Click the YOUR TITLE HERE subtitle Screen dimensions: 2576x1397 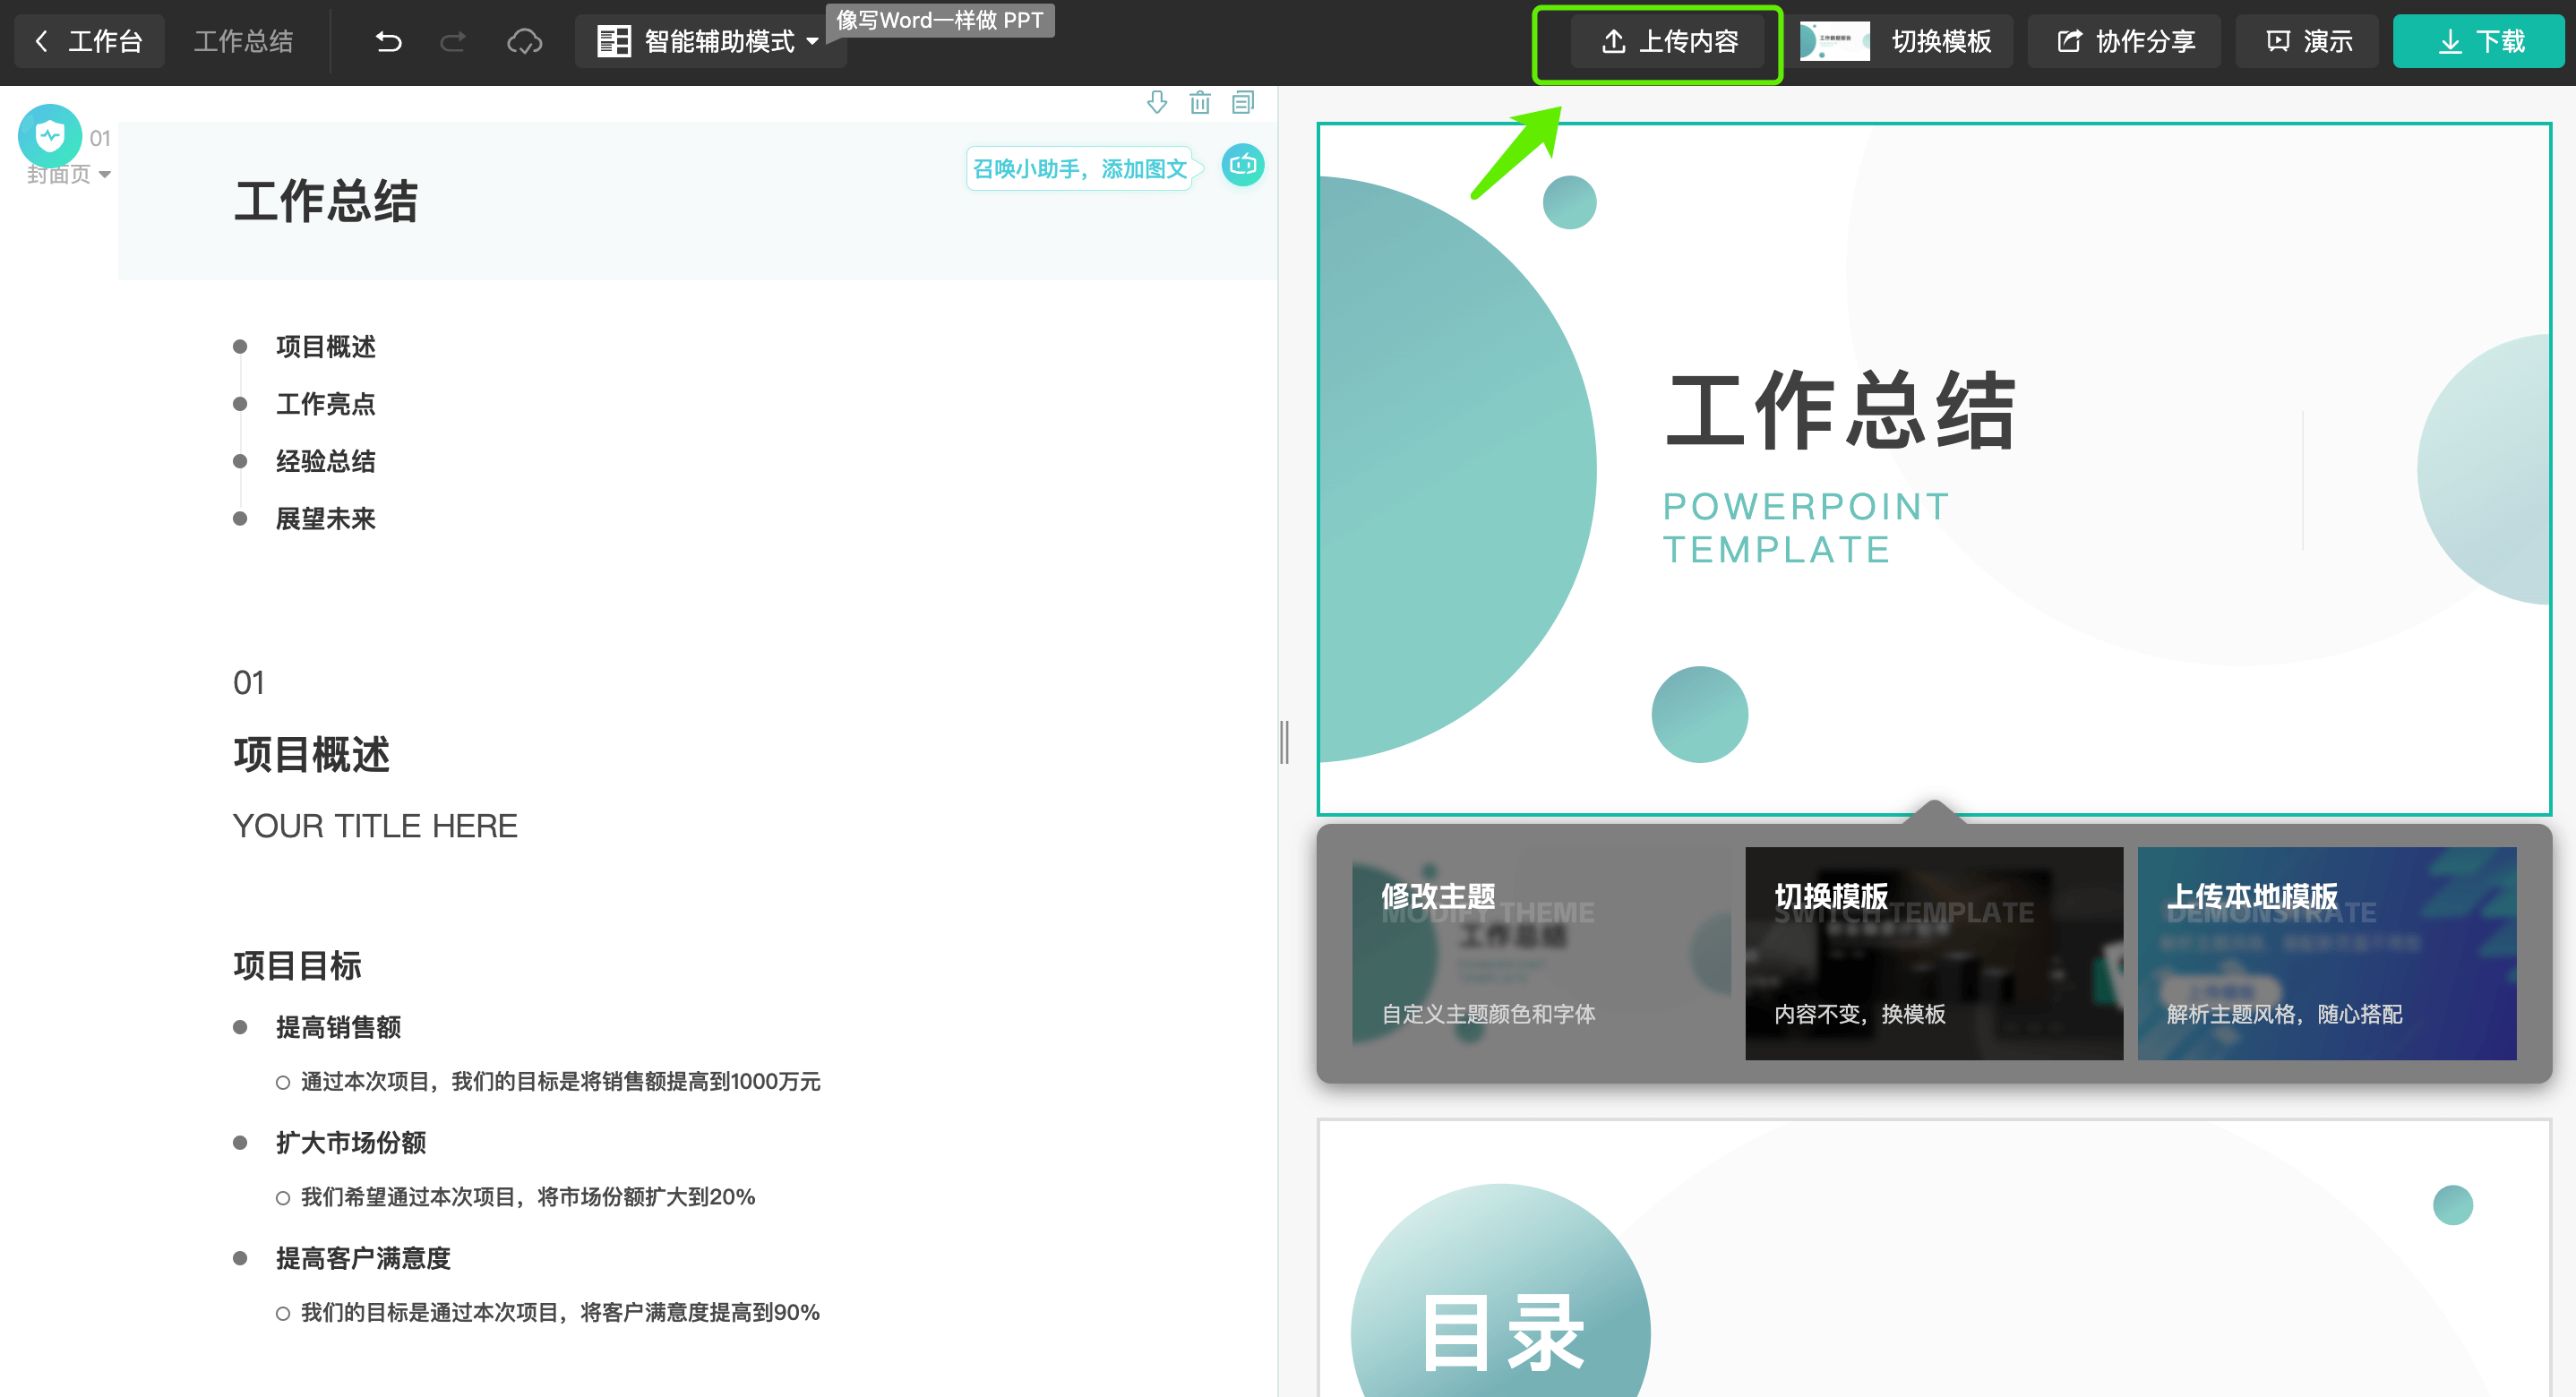coord(375,825)
